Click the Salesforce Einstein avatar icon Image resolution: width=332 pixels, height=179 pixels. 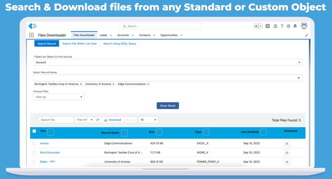point(304,26)
